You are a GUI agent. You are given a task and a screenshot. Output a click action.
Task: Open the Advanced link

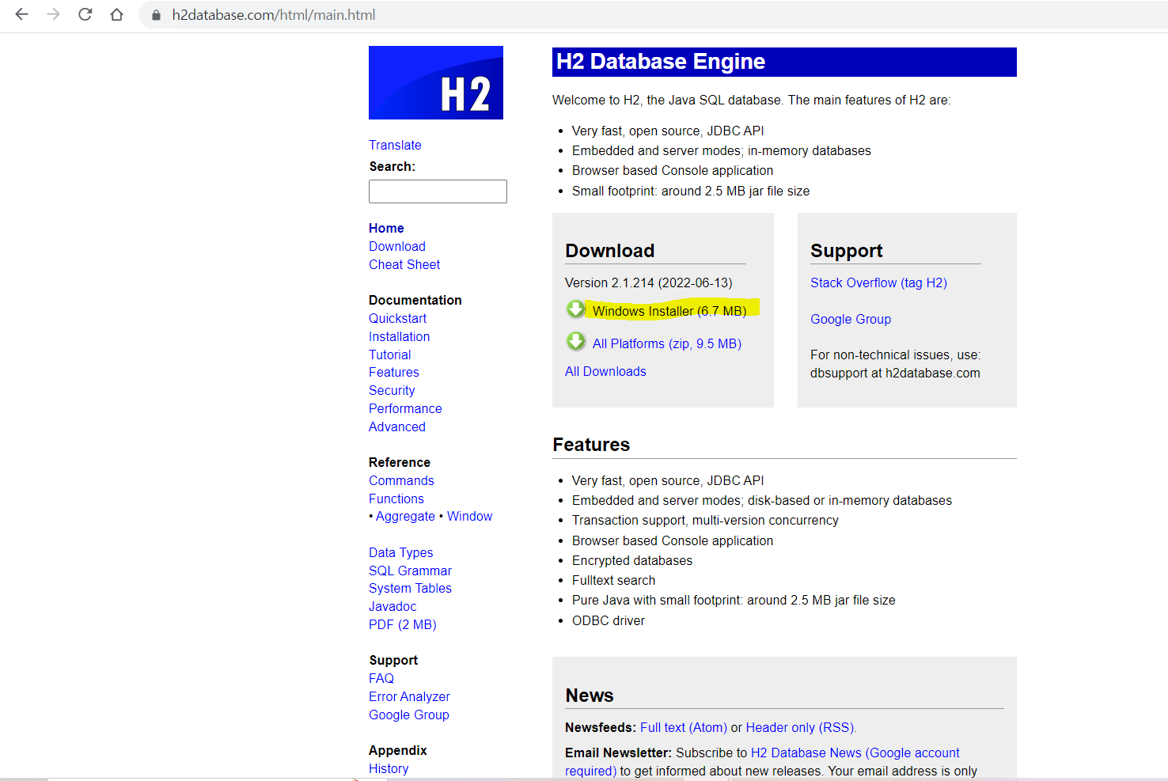(x=397, y=427)
